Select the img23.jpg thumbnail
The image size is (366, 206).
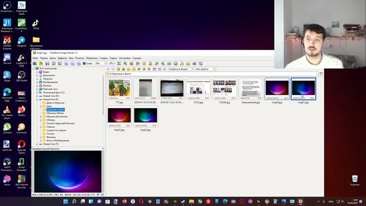click(x=145, y=117)
